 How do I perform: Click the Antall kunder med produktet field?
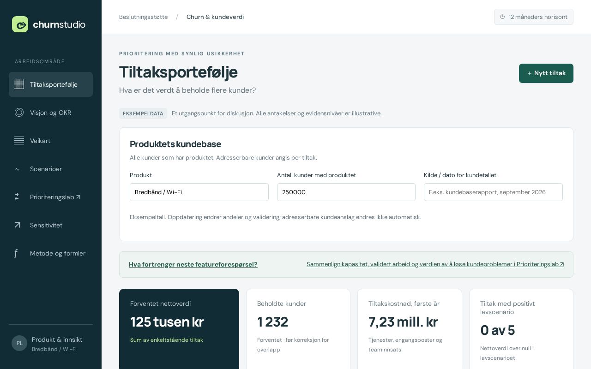pyautogui.click(x=346, y=192)
